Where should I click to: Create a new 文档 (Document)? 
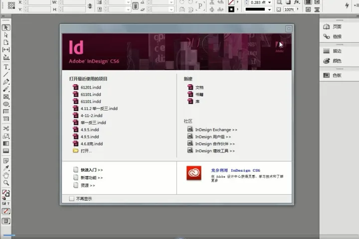[x=199, y=87]
